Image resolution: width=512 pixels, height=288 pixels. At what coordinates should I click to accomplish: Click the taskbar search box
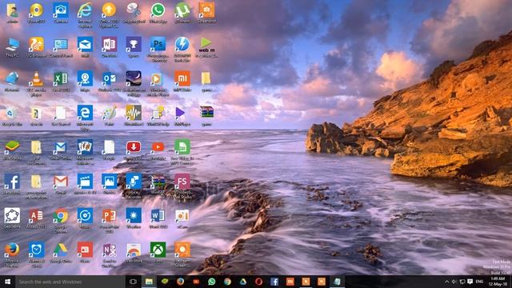click(x=70, y=282)
